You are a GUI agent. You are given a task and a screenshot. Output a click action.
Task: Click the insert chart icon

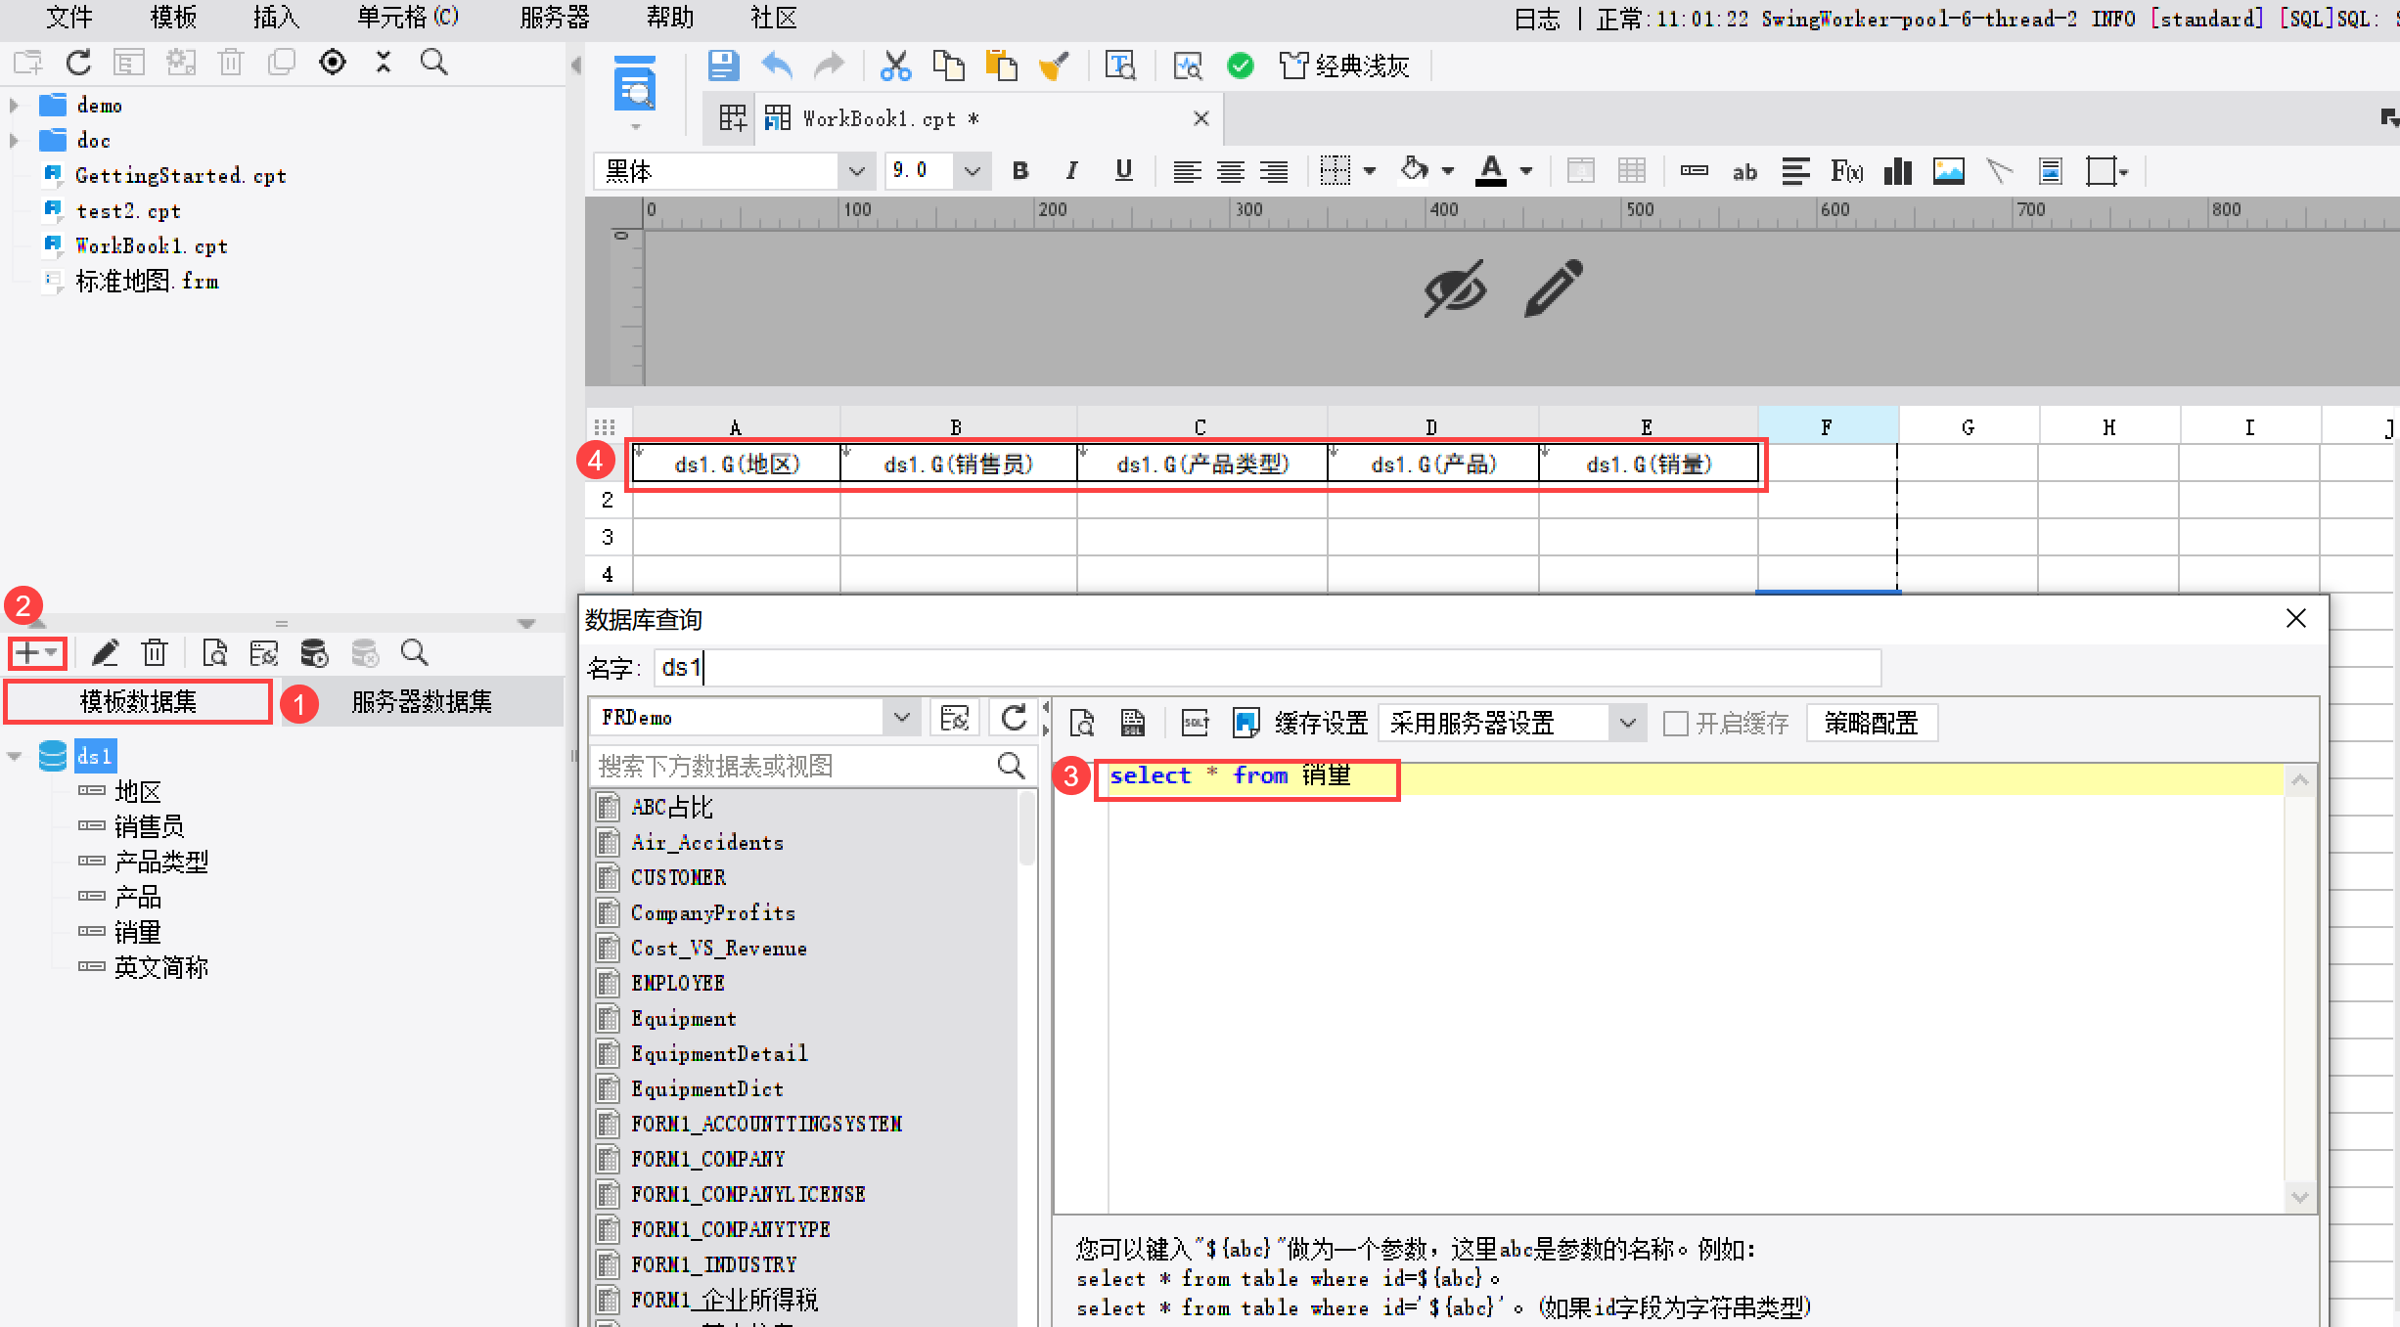1897,171
